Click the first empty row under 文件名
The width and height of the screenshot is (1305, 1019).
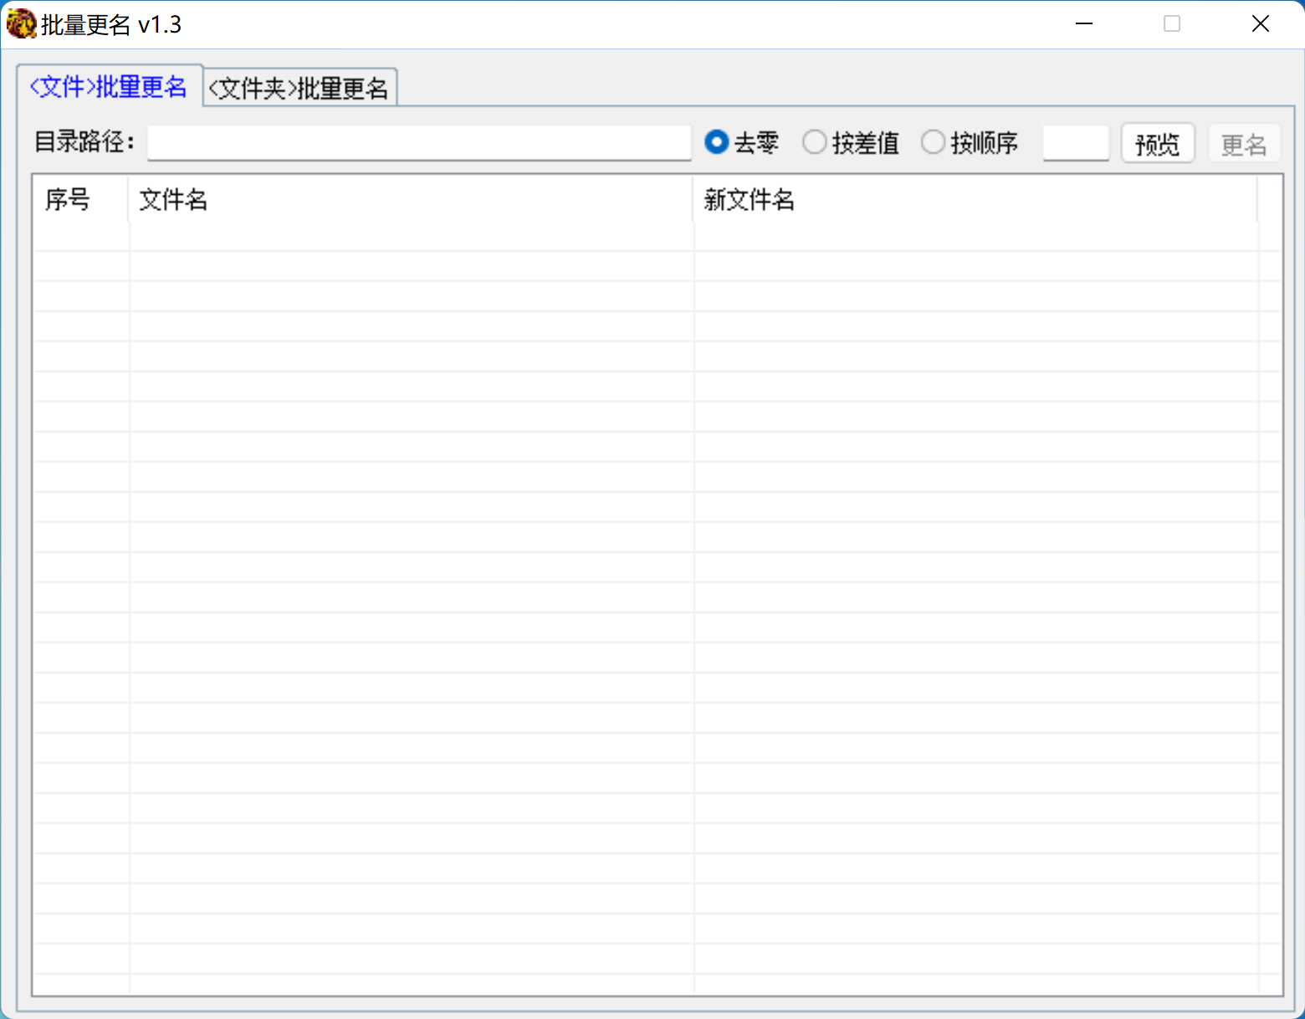click(410, 237)
